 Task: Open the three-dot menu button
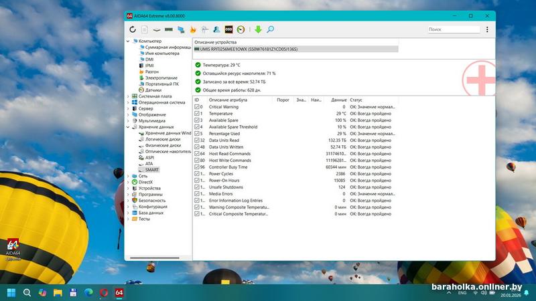click(487, 29)
